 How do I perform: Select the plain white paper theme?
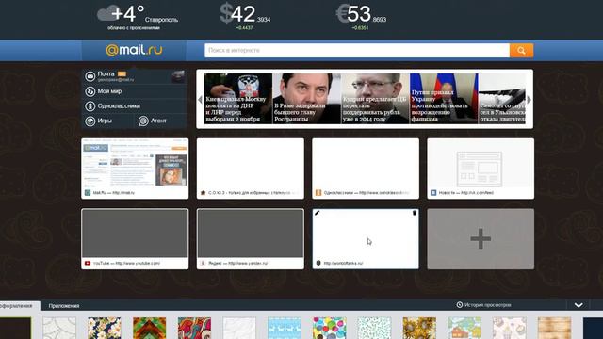pos(239,329)
